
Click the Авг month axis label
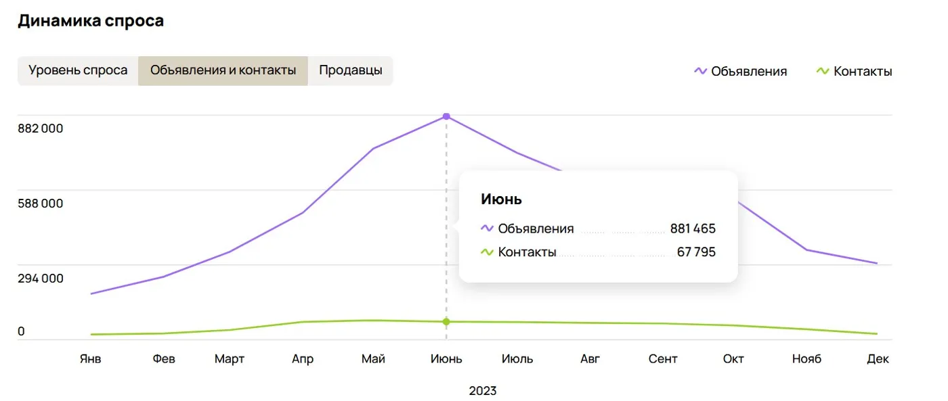coord(590,358)
